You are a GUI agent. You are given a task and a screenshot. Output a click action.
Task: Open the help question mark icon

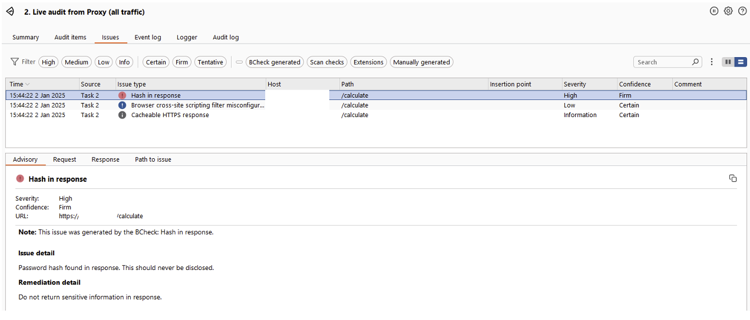click(742, 11)
